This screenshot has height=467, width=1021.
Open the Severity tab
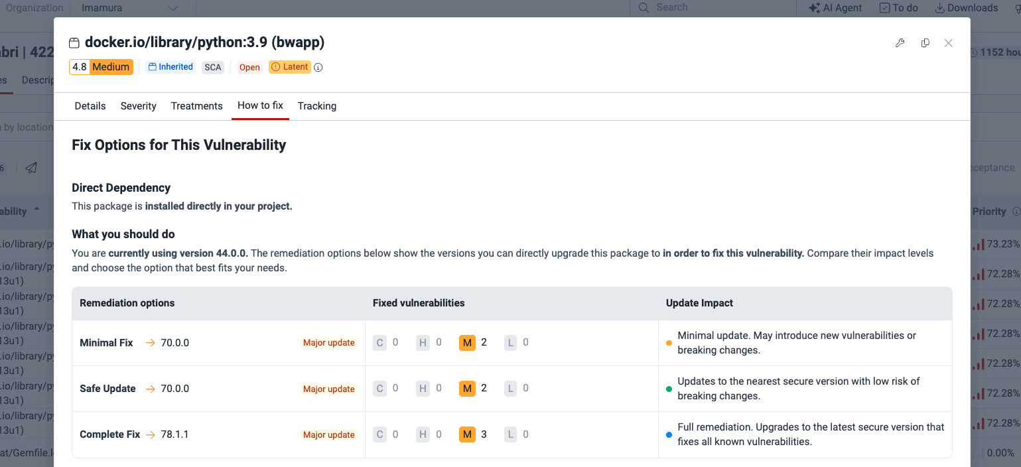click(139, 106)
